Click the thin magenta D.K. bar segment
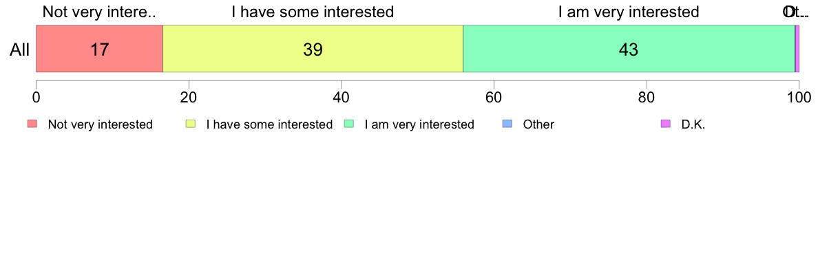This screenshot has width=818, height=253. pos(797,48)
